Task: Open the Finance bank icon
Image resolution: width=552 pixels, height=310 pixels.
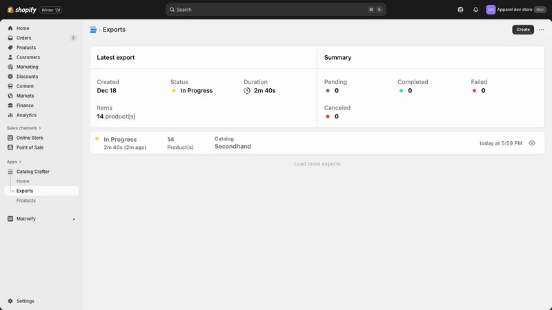Action: click(x=10, y=105)
